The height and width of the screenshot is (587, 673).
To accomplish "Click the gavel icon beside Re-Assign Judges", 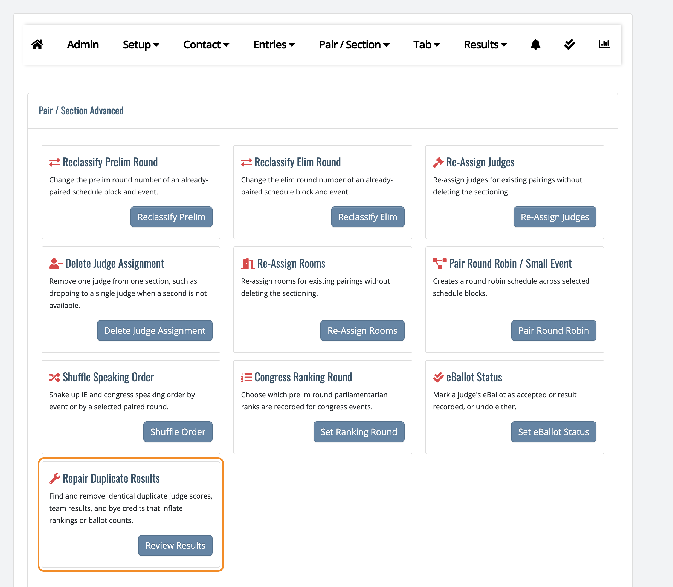I will click(x=438, y=162).
